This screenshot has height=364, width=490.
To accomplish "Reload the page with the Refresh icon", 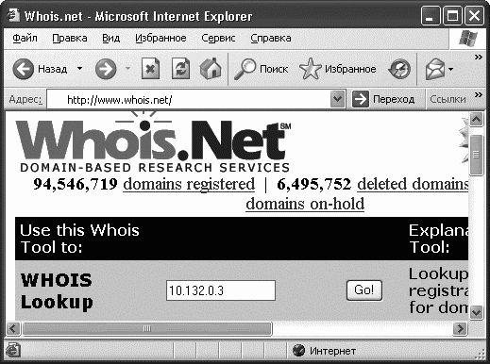I will pyautogui.click(x=180, y=69).
